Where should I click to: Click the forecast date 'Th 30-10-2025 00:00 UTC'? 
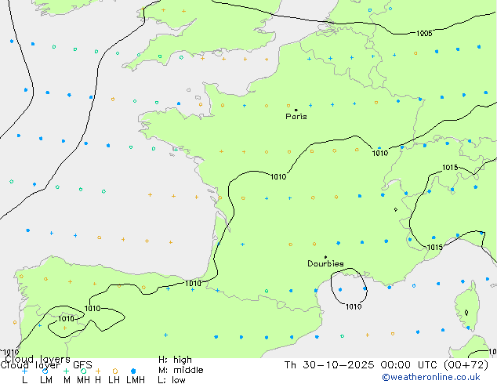(x=362, y=365)
